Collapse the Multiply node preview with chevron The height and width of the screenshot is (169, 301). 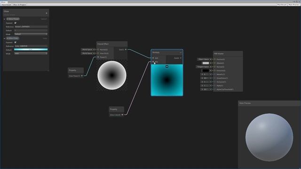(167, 67)
